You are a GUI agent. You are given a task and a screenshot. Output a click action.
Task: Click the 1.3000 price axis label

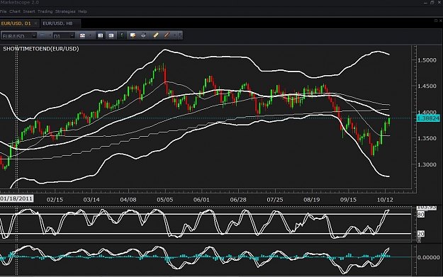pos(427,164)
